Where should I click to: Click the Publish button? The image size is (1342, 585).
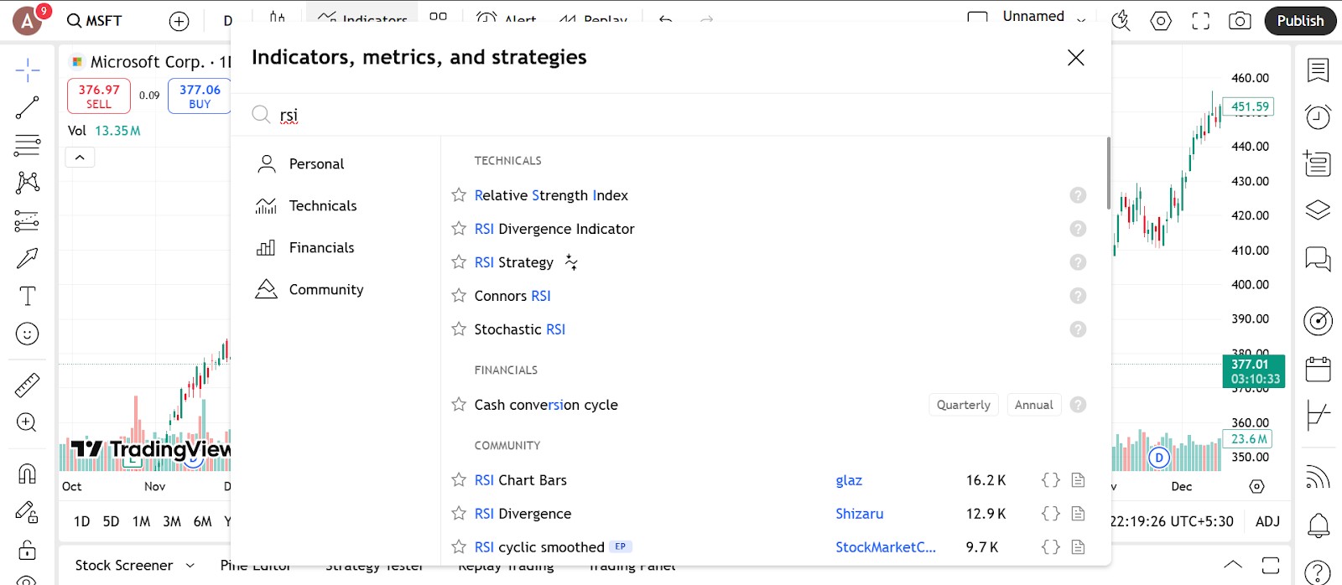click(x=1300, y=21)
